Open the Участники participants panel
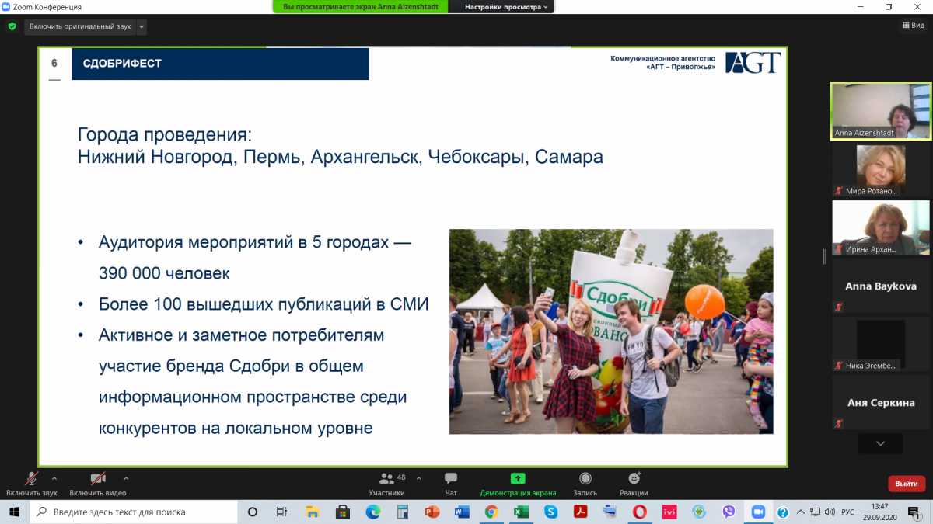 [387, 483]
